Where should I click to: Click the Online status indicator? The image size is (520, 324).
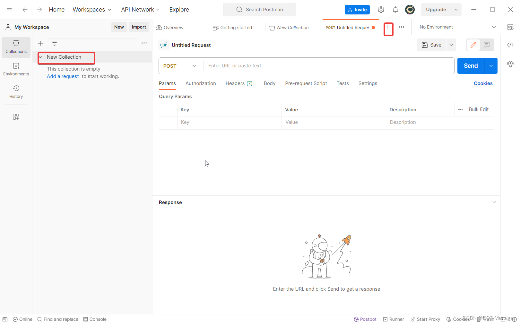pyautogui.click(x=22, y=319)
